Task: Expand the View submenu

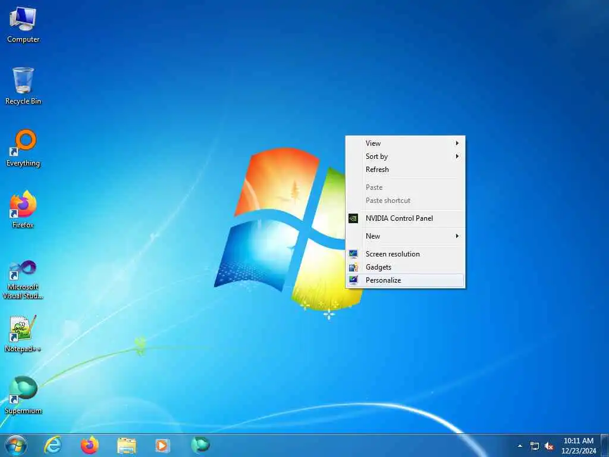Action: pos(405,143)
